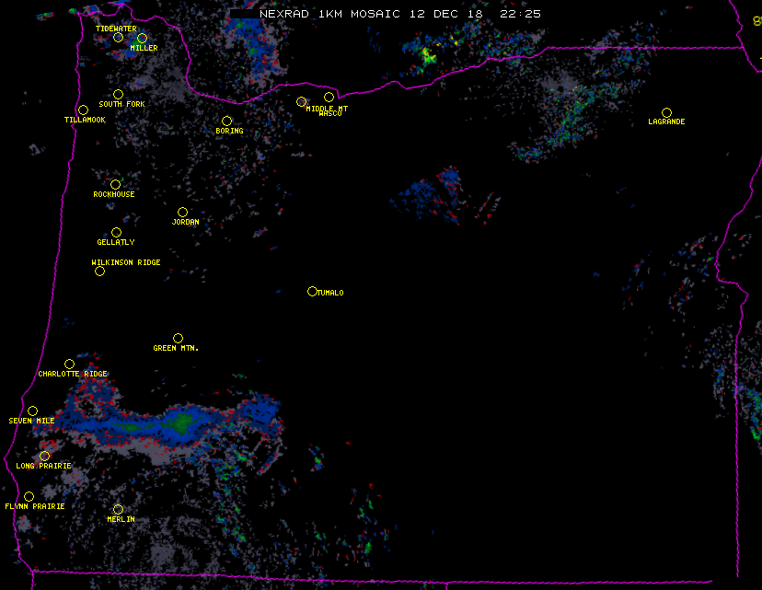This screenshot has width=762, height=590.
Task: Select the Jordan station circle marker
Action: coord(182,213)
